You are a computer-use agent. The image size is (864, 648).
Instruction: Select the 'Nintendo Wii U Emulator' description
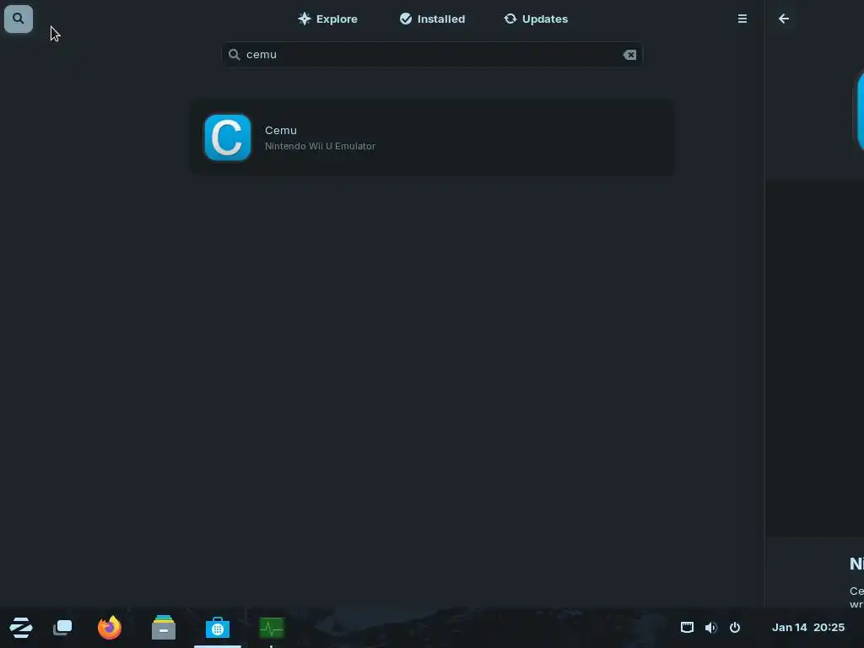(x=320, y=146)
